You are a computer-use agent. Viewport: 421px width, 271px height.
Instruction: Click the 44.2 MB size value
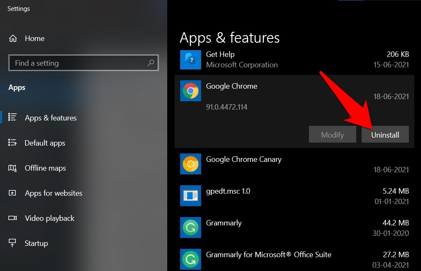coord(395,222)
